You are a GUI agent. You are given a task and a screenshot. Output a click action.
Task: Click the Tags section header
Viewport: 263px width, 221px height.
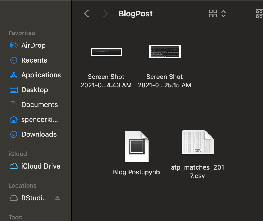15,217
